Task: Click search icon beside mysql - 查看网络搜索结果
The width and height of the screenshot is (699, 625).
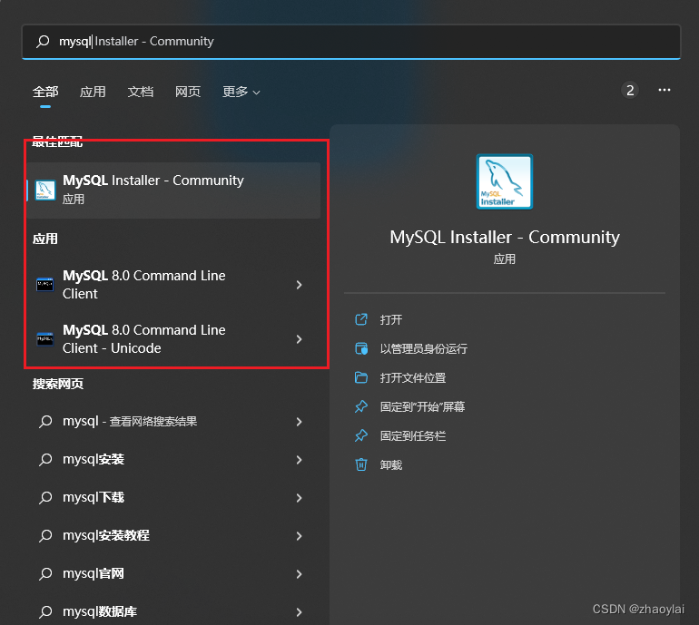Action: point(45,422)
